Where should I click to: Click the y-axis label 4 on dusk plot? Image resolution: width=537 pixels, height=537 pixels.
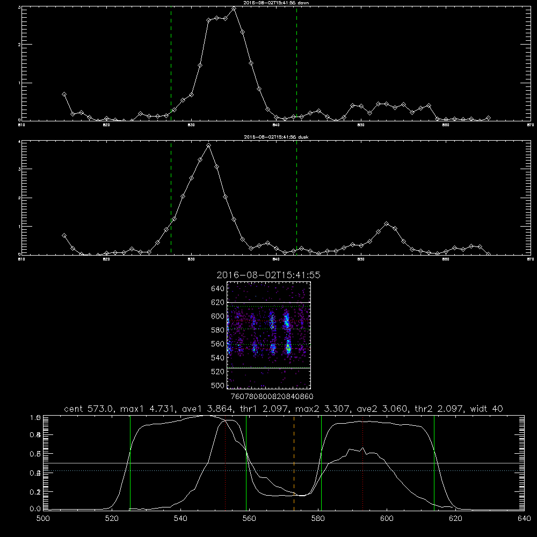[19, 141]
